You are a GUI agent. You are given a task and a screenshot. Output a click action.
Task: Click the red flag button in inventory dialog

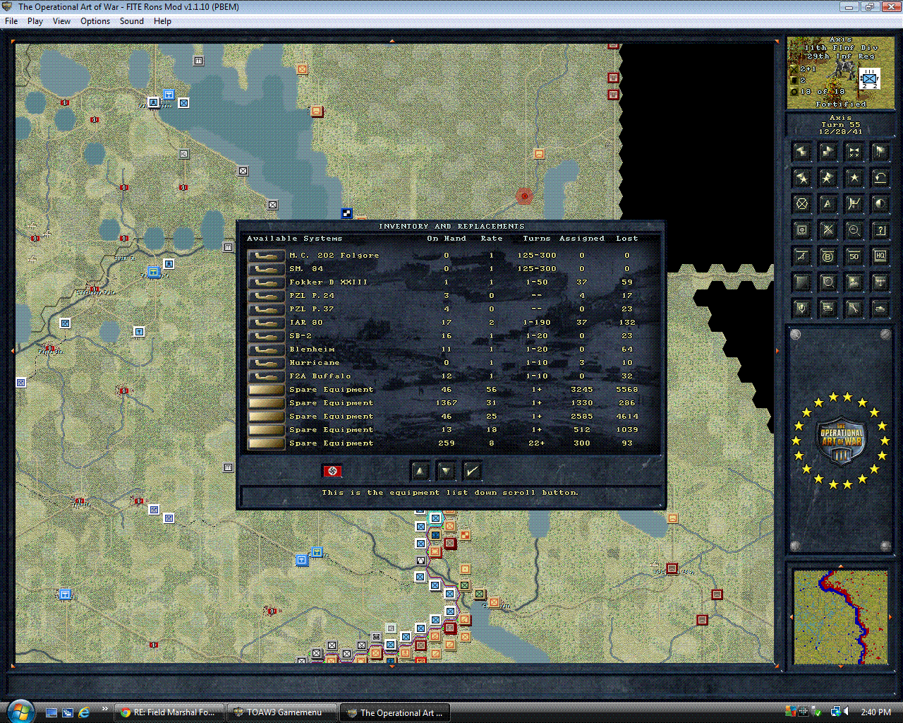click(x=332, y=471)
